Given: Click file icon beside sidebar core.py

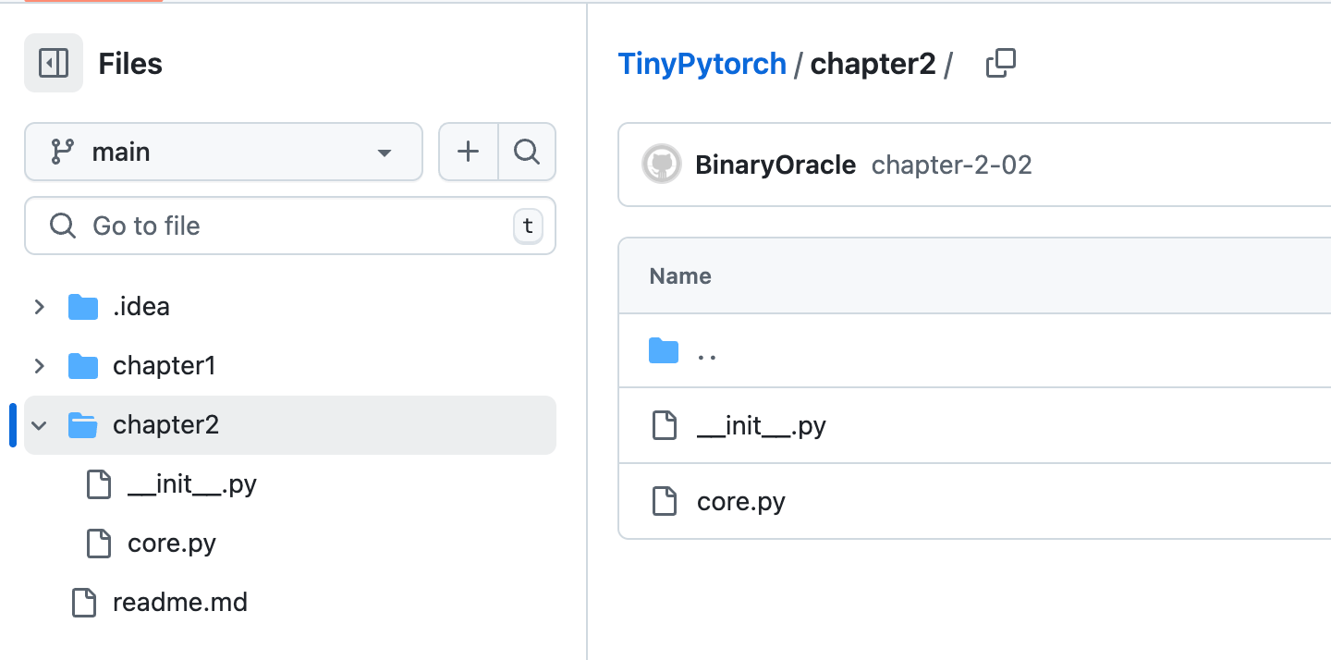Looking at the screenshot, I should tap(99, 544).
